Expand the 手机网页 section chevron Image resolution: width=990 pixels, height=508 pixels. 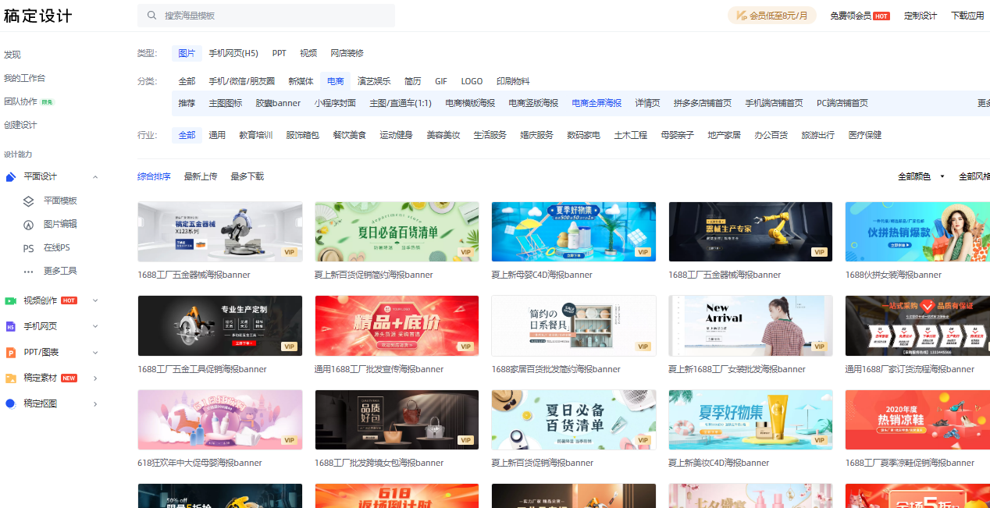point(95,326)
